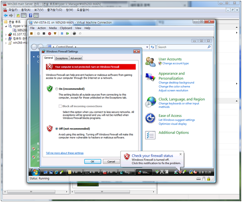Expand the 3 W taskbar group dropdown

click(81, 172)
